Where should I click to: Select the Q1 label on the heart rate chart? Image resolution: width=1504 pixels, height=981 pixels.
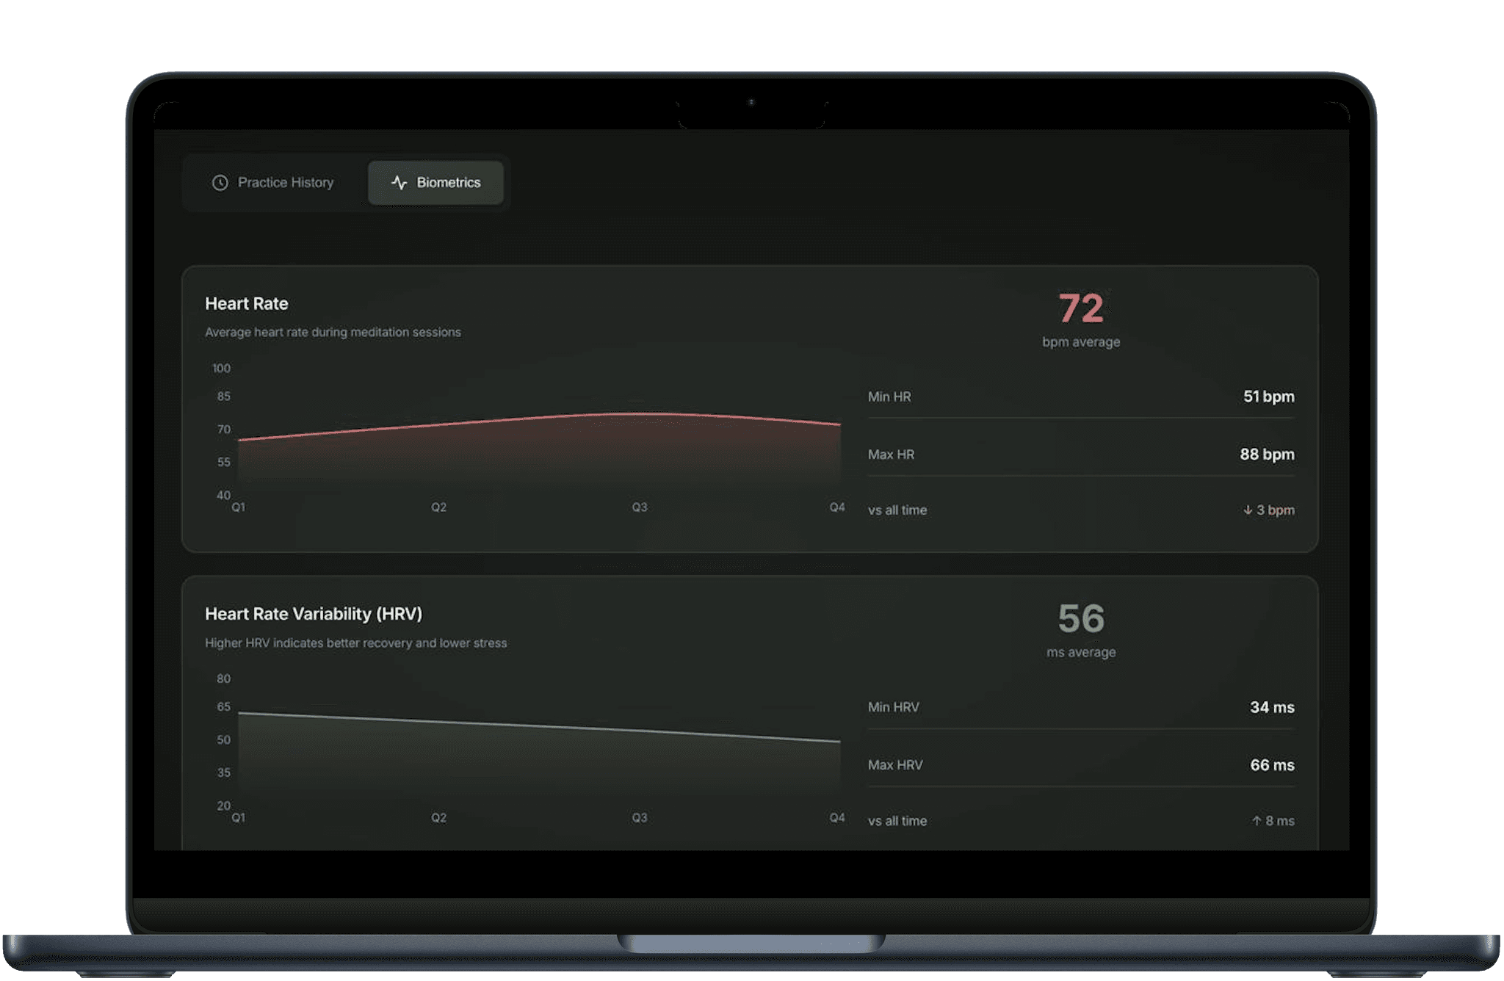tap(237, 507)
